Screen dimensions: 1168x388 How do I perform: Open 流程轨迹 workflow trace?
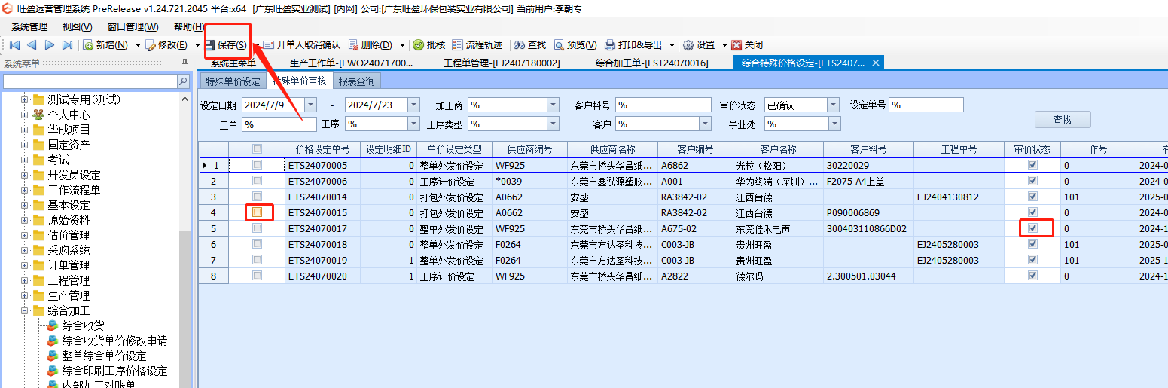[477, 45]
